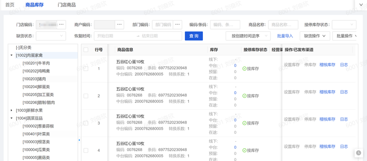Tick the checkbox for row 2
This screenshot has height=161, width=367.
pyautogui.click(x=86, y=96)
